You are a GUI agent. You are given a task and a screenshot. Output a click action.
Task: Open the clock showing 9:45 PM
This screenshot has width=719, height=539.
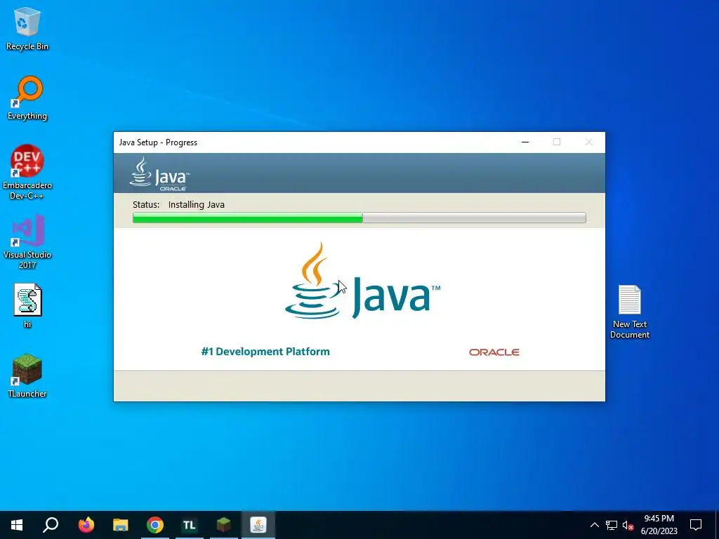pyautogui.click(x=659, y=525)
